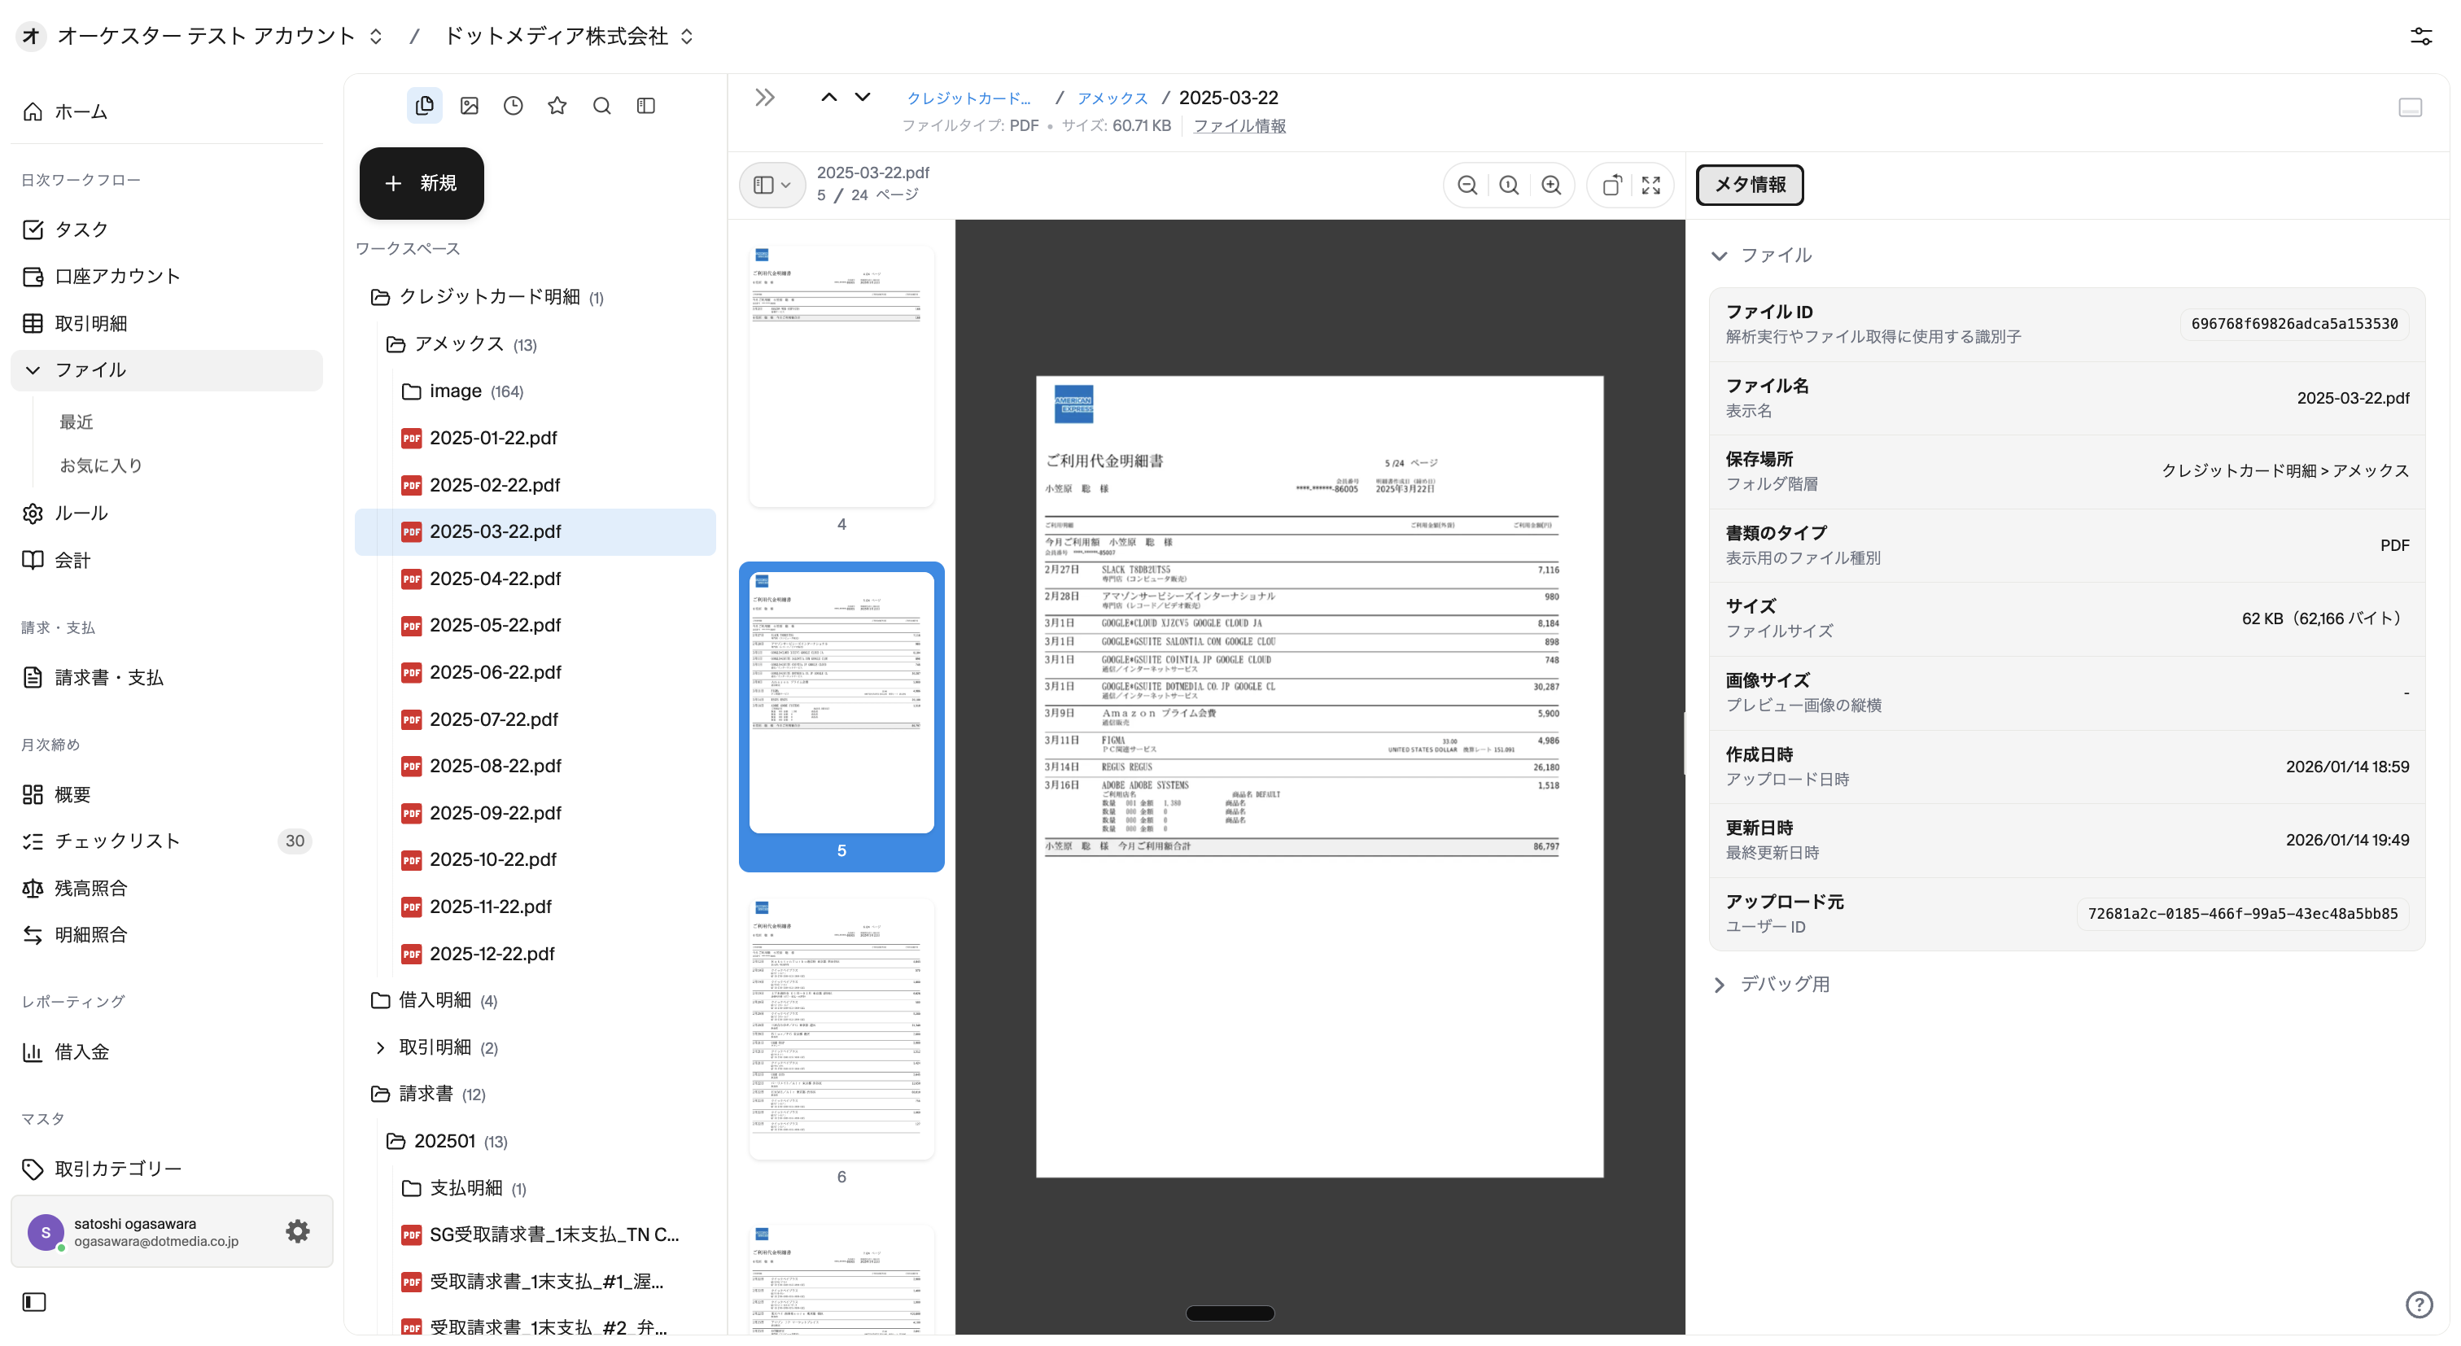2461x1346 pixels.
Task: Enter fullscreen PDF preview
Action: tap(1651, 186)
